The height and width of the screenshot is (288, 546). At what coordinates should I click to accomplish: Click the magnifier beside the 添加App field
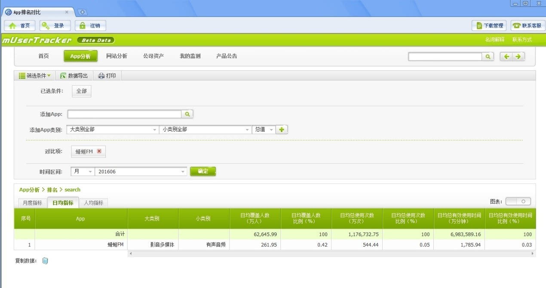tap(188, 114)
